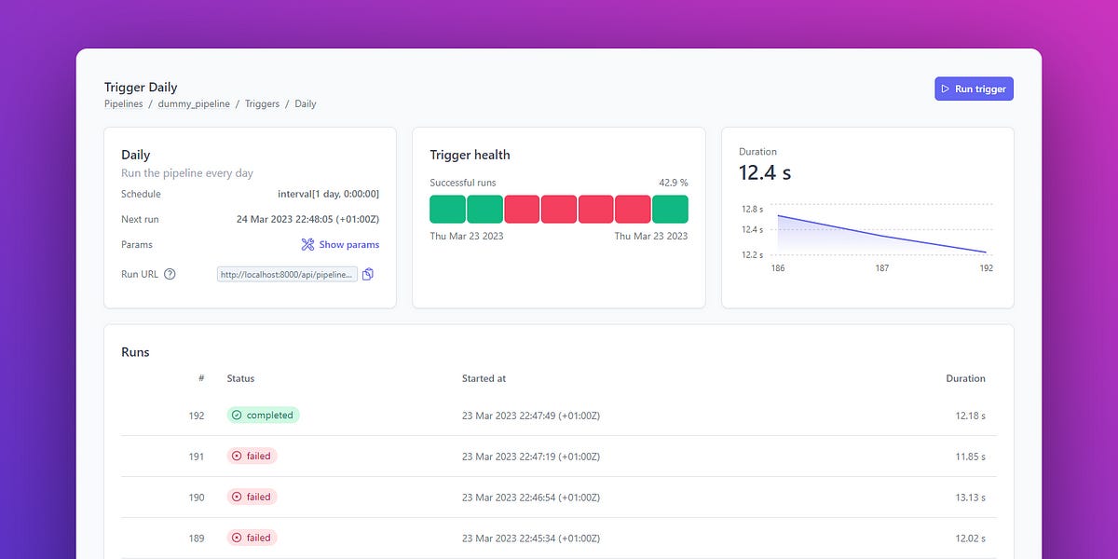Image resolution: width=1118 pixels, height=559 pixels.
Task: Click inside the Run URL text field
Action: 285,273
